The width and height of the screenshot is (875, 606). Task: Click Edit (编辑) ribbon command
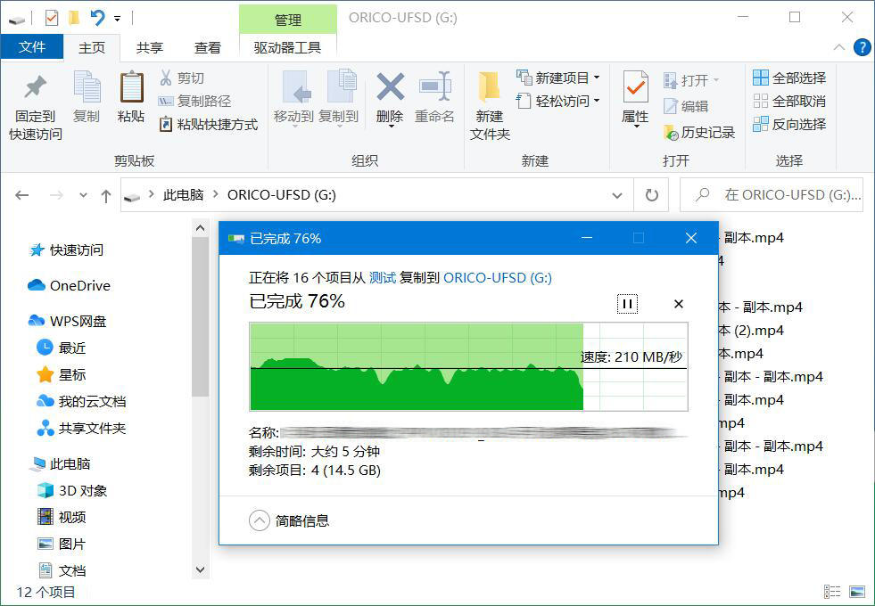[x=686, y=106]
